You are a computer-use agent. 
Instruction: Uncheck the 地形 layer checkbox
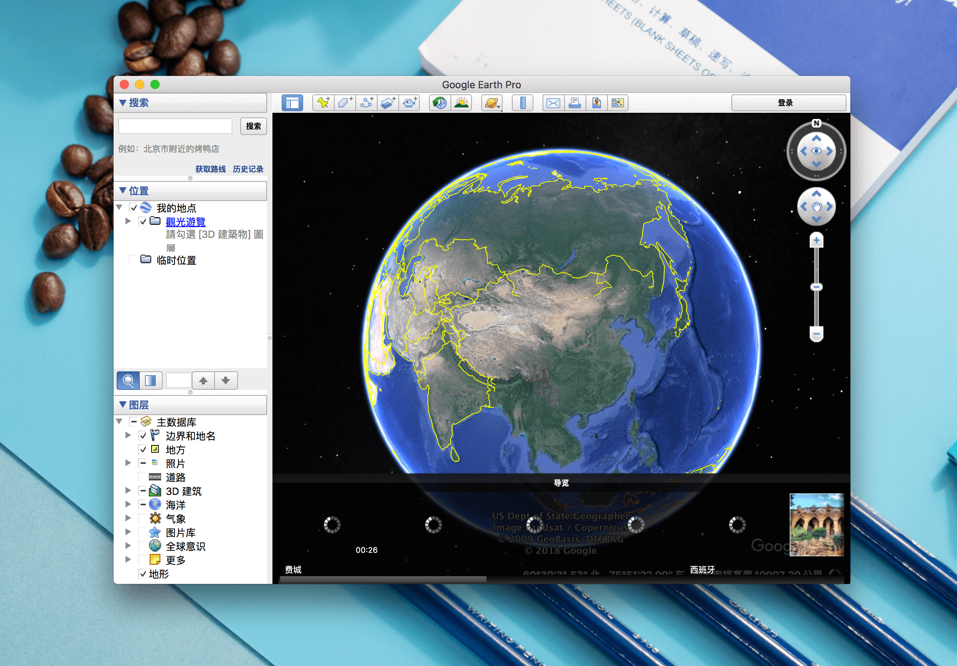[143, 574]
